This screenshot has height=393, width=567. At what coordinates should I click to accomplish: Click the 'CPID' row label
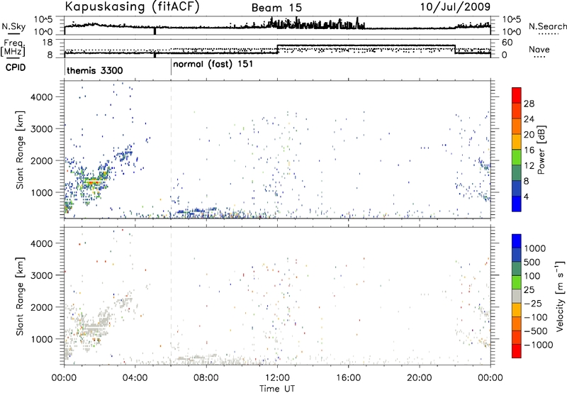click(x=16, y=67)
